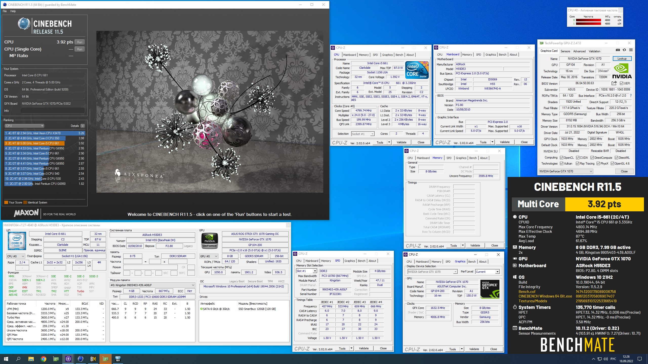Click the Identical System legend swatch
648x364 pixels.
click(x=25, y=202)
